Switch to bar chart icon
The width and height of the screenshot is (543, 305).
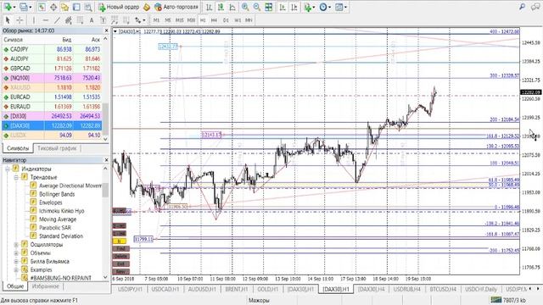[x=210, y=7]
